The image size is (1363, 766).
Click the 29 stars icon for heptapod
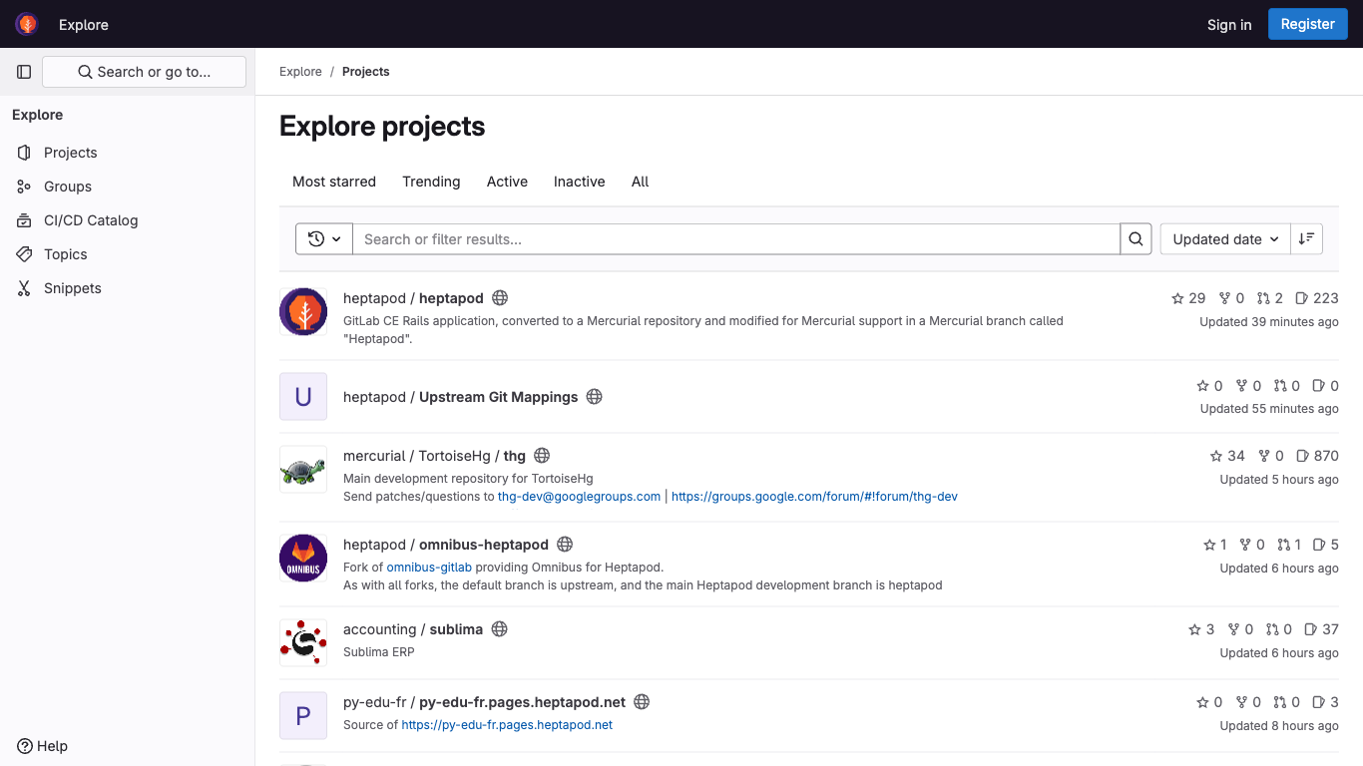coord(1188,298)
